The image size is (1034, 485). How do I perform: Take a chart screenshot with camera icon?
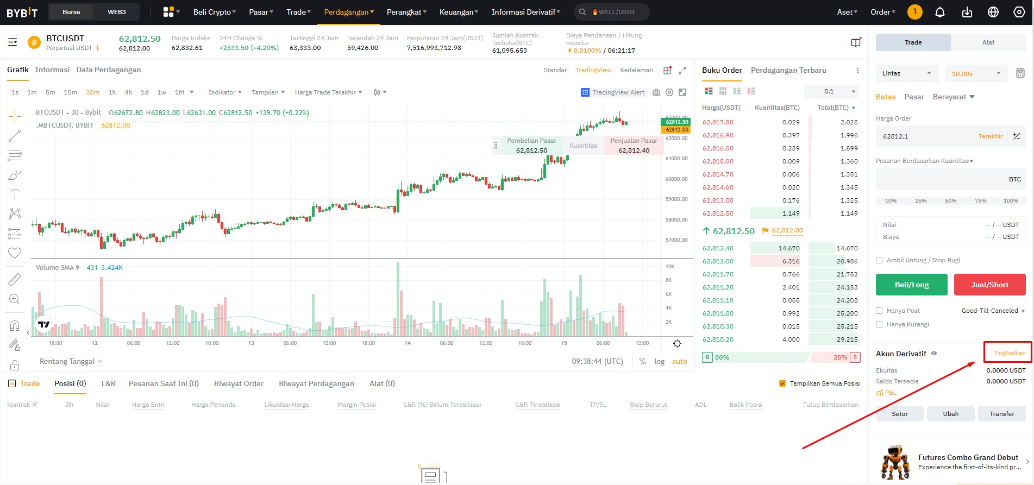click(656, 92)
